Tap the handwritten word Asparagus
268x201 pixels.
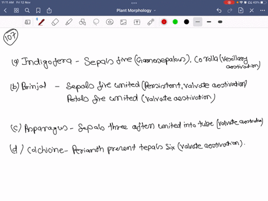click(46, 128)
